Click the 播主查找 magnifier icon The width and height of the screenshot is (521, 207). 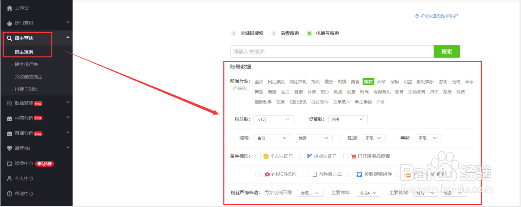click(10, 38)
